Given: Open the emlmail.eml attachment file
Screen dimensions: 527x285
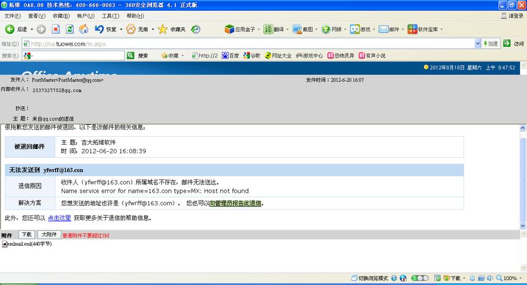Looking at the screenshot, I should pos(27,244).
